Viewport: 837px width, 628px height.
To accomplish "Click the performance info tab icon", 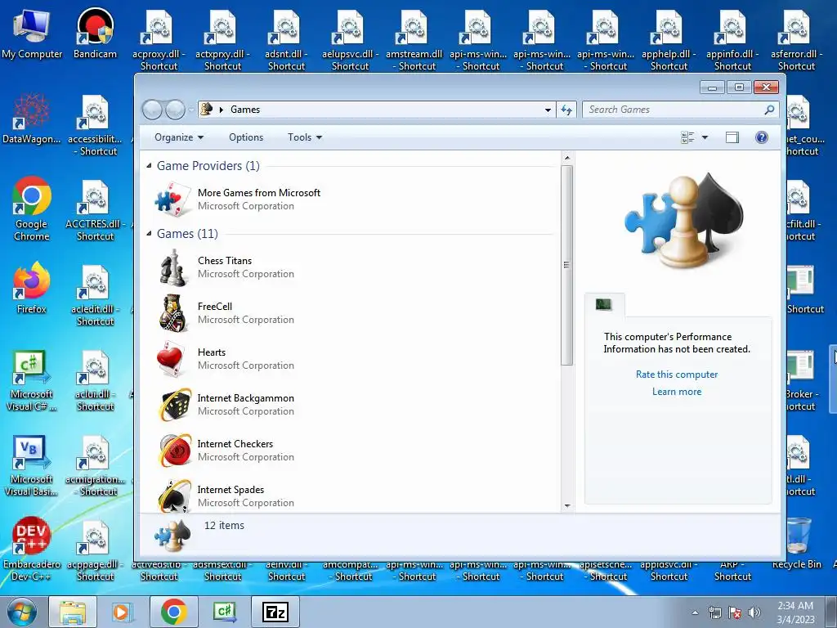I will pos(604,304).
